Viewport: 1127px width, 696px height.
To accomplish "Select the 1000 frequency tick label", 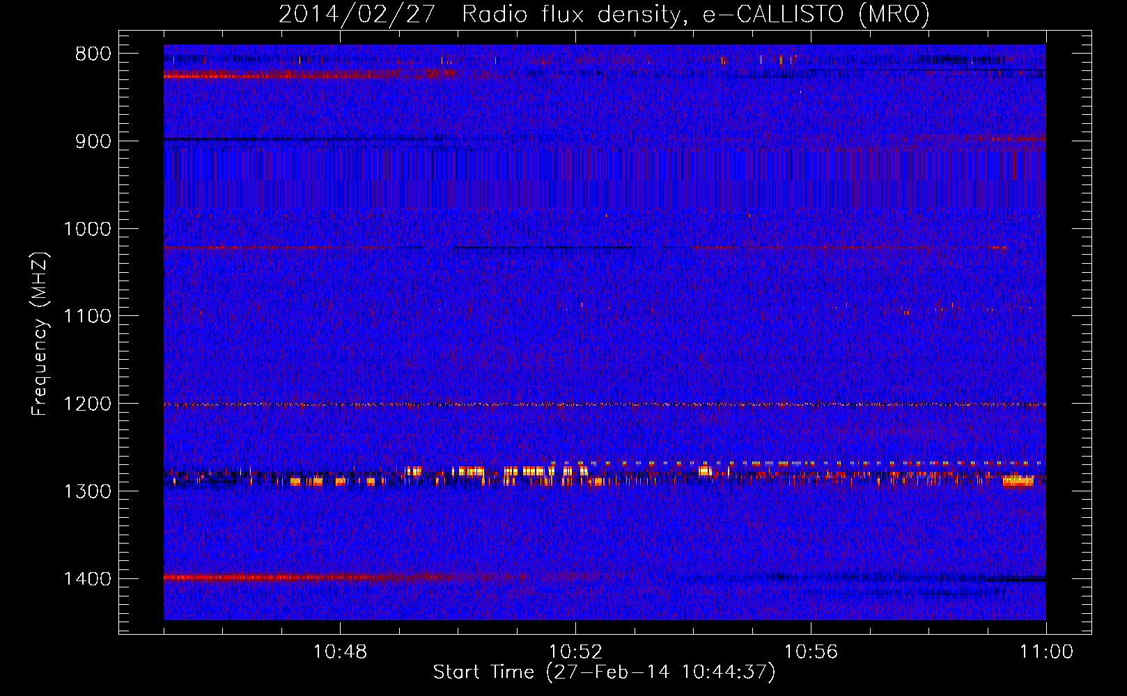I will 87,229.
